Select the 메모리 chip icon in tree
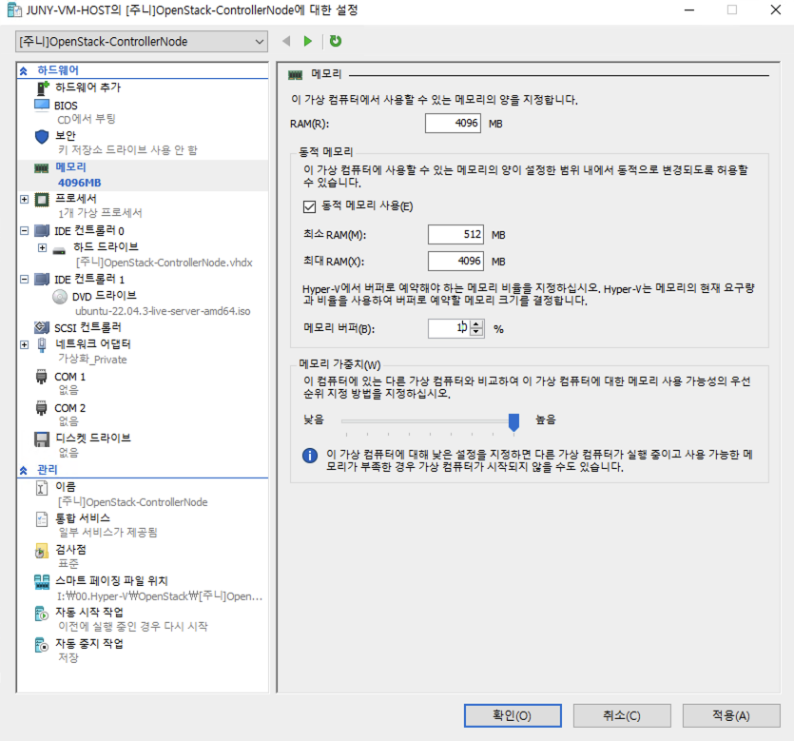The height and width of the screenshot is (741, 794). tap(41, 167)
